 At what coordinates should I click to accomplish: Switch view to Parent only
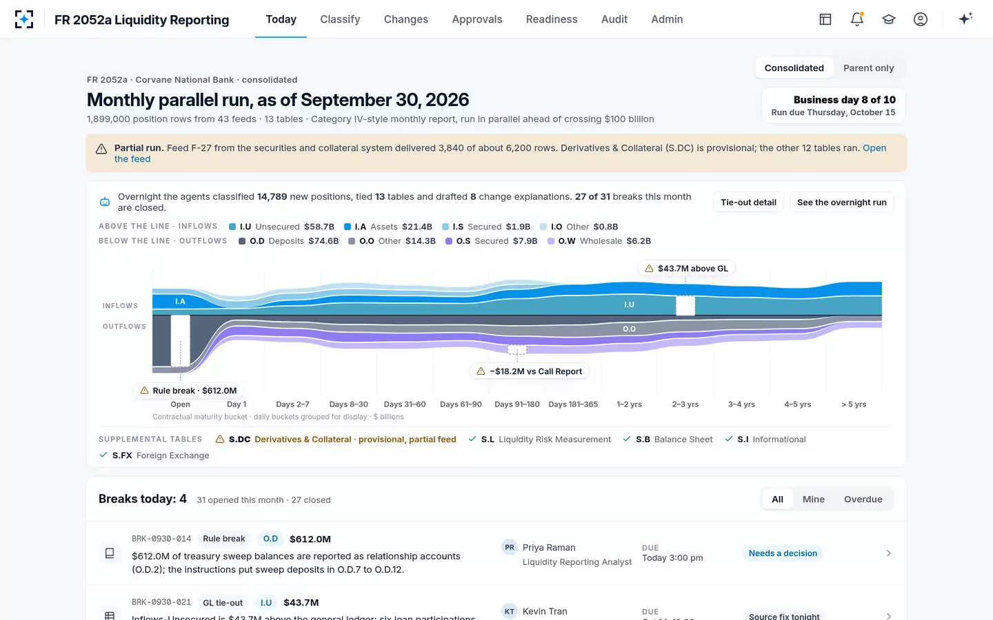(869, 68)
